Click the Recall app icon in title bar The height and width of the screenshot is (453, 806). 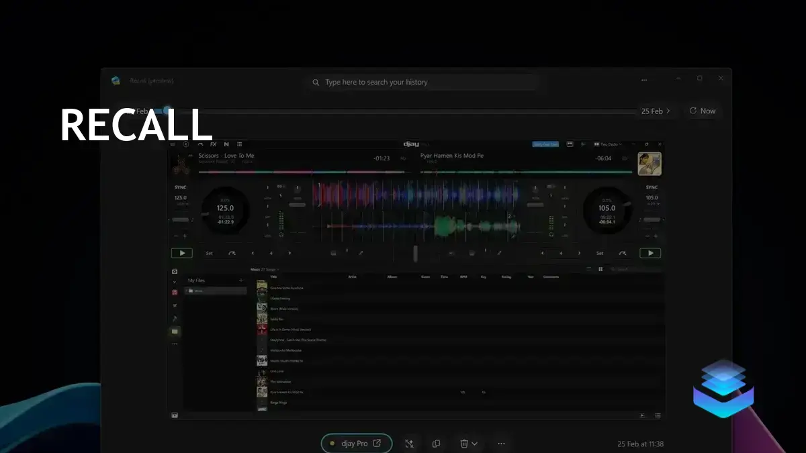116,81
